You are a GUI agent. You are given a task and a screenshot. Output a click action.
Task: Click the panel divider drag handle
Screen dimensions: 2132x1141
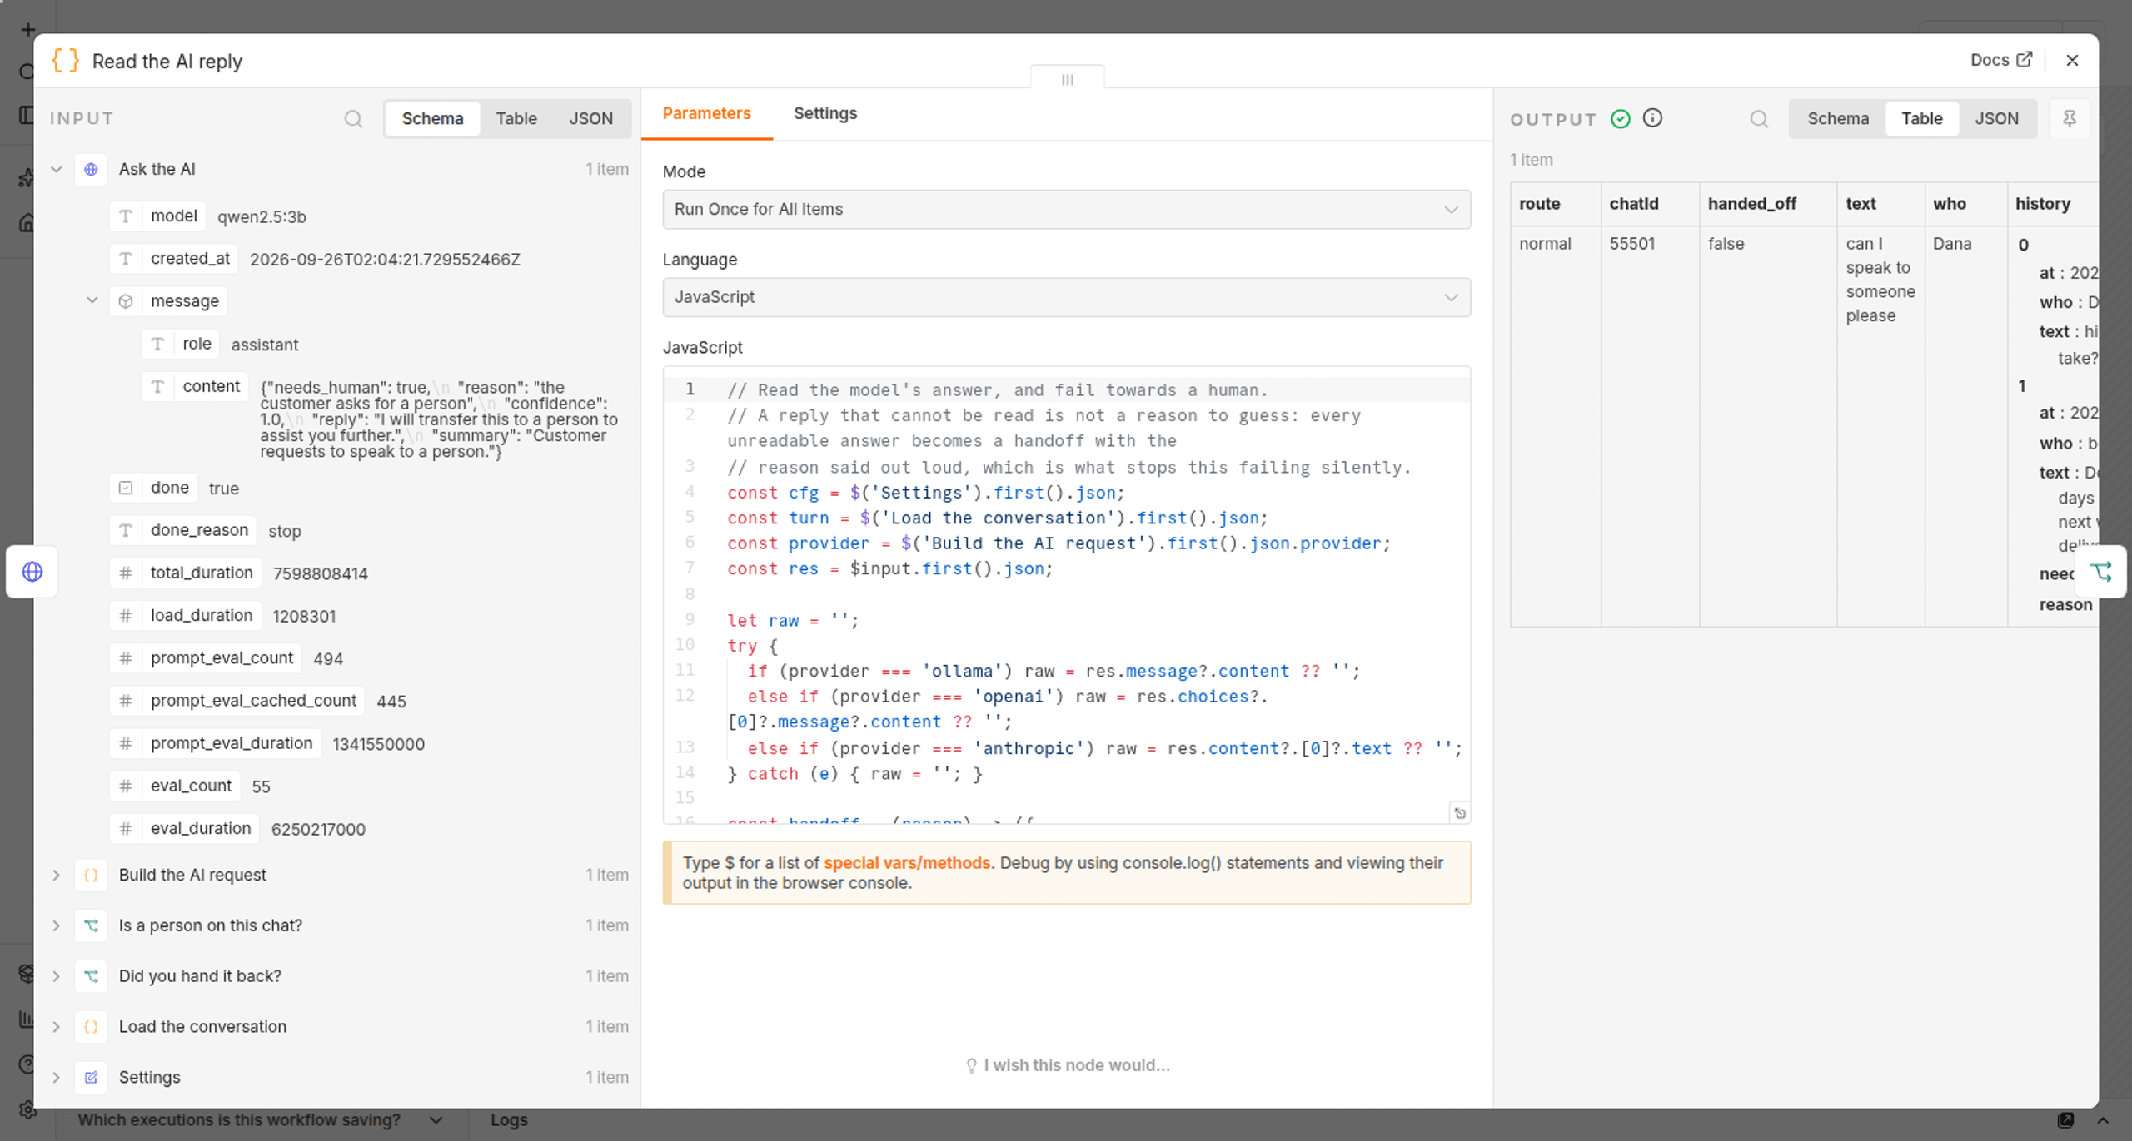pos(1067,79)
